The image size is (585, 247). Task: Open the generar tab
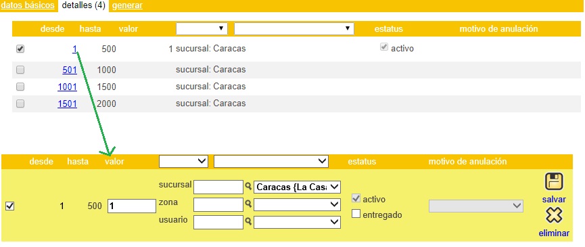click(x=127, y=5)
